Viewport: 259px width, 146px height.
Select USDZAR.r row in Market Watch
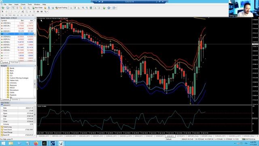[17, 50]
